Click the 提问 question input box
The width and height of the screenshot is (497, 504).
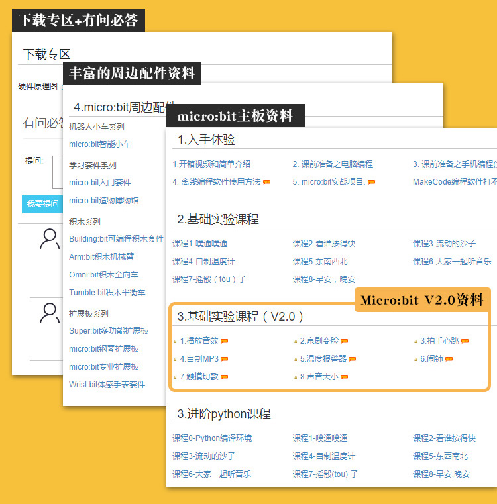point(58,172)
